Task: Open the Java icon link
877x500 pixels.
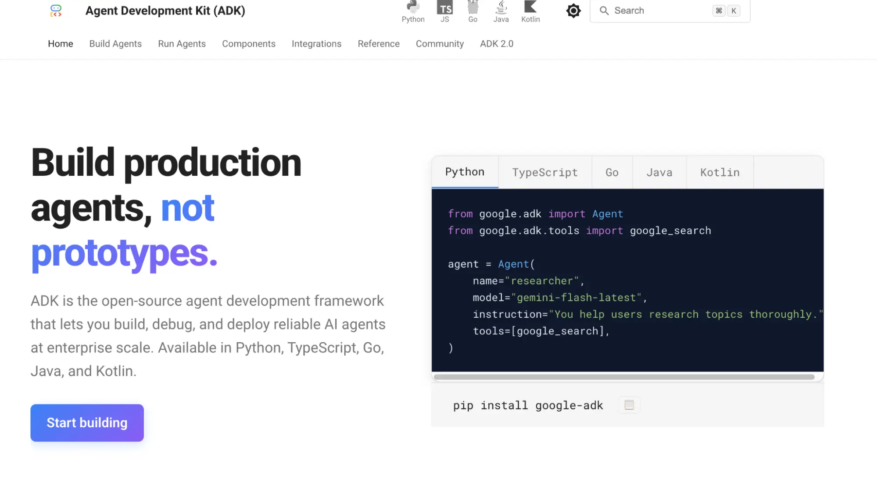Action: tap(501, 11)
